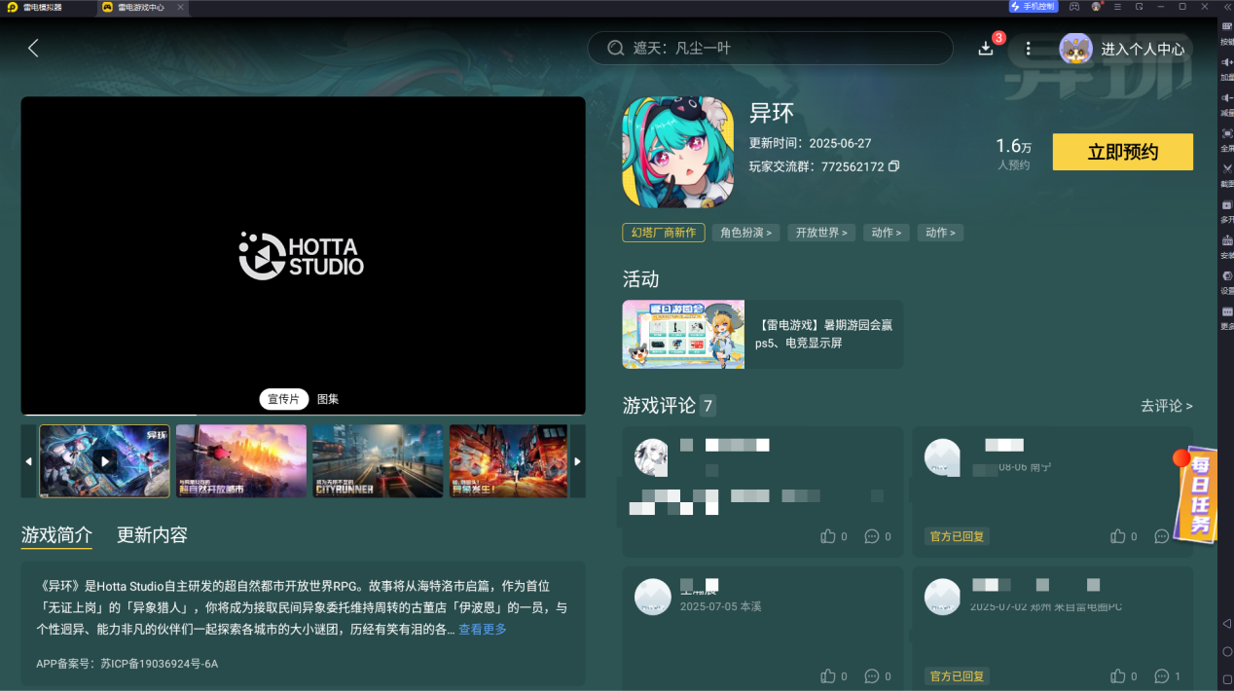Click the HOTTA STUDIO video player
The width and height of the screenshot is (1234, 691).
[303, 255]
